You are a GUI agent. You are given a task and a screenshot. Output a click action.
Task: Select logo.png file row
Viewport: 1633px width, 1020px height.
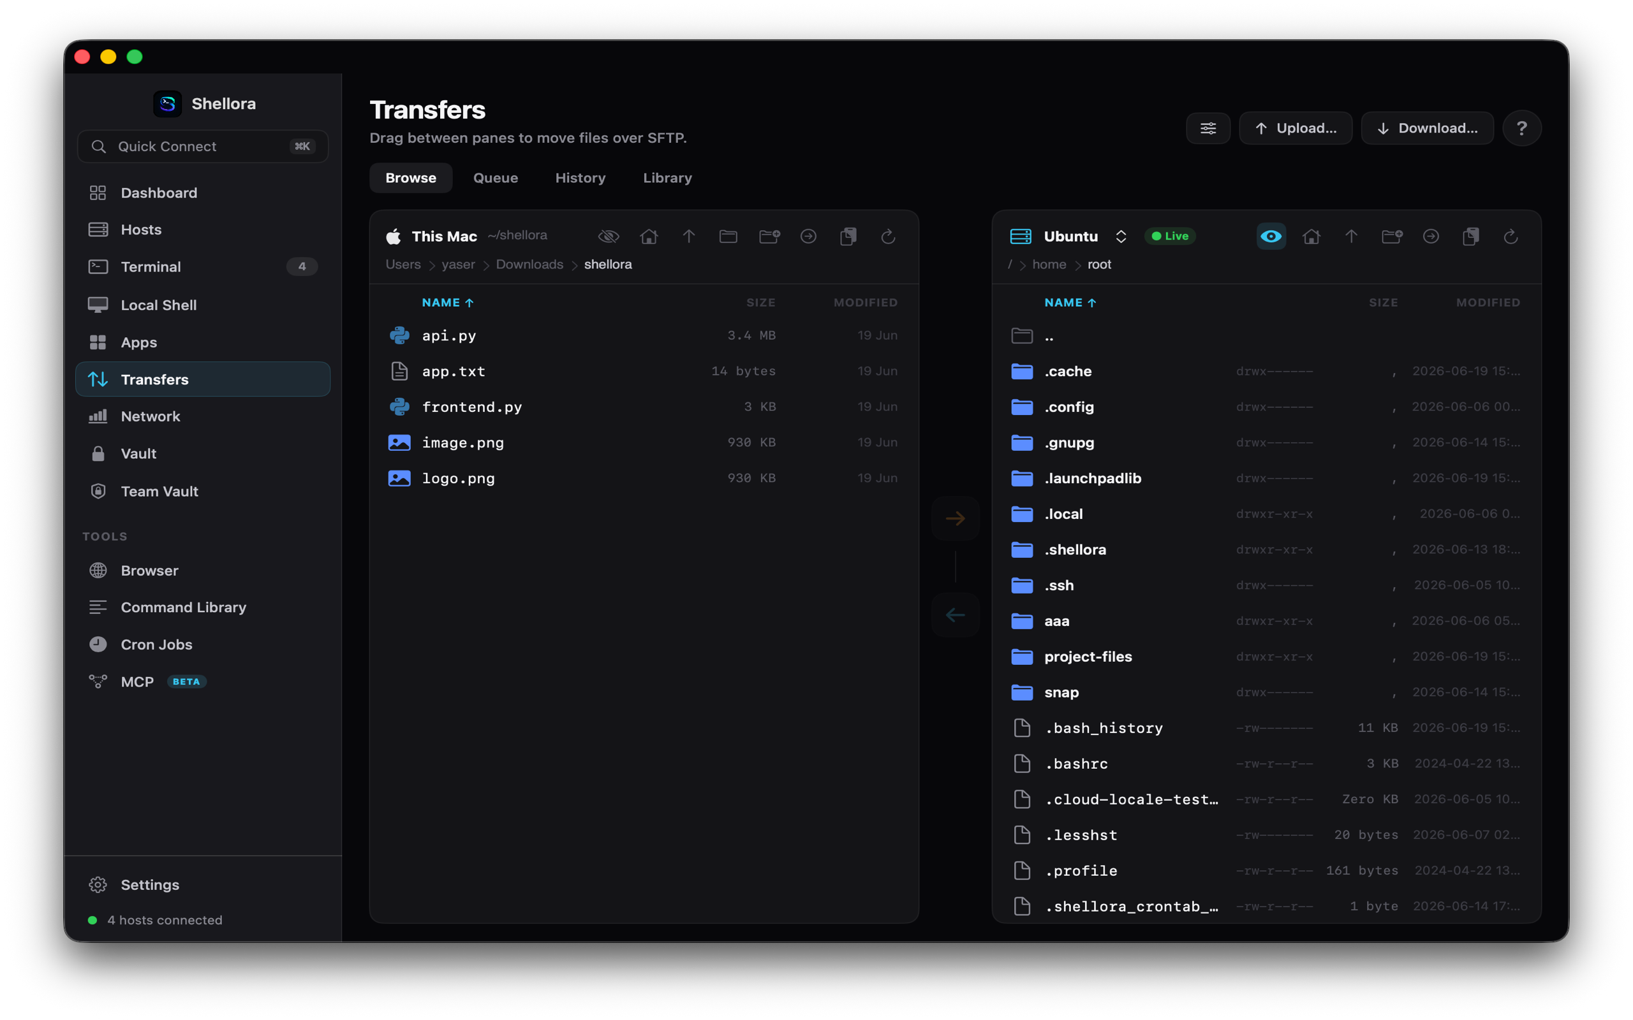point(644,478)
